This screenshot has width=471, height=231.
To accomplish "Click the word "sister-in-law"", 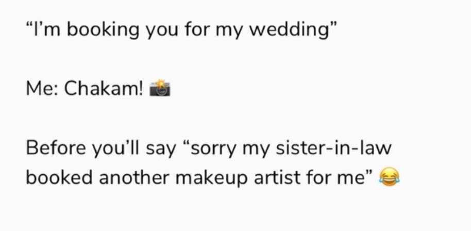I will pyautogui.click(x=334, y=148).
